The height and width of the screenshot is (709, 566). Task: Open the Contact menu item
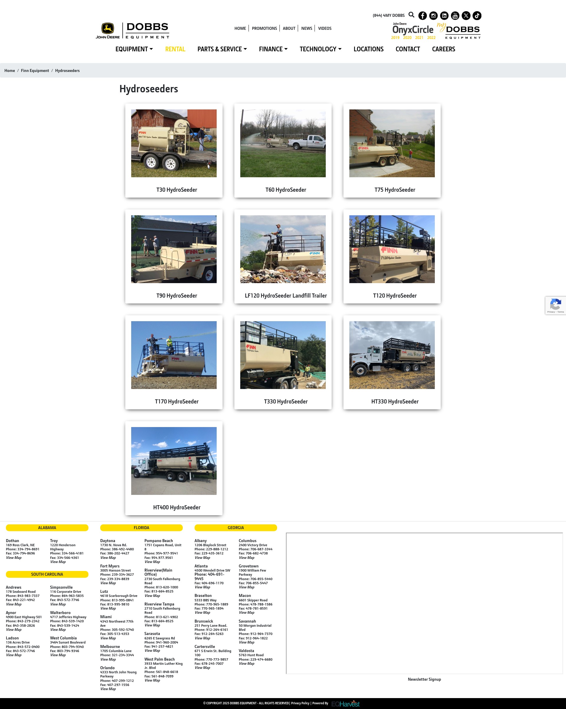point(408,49)
